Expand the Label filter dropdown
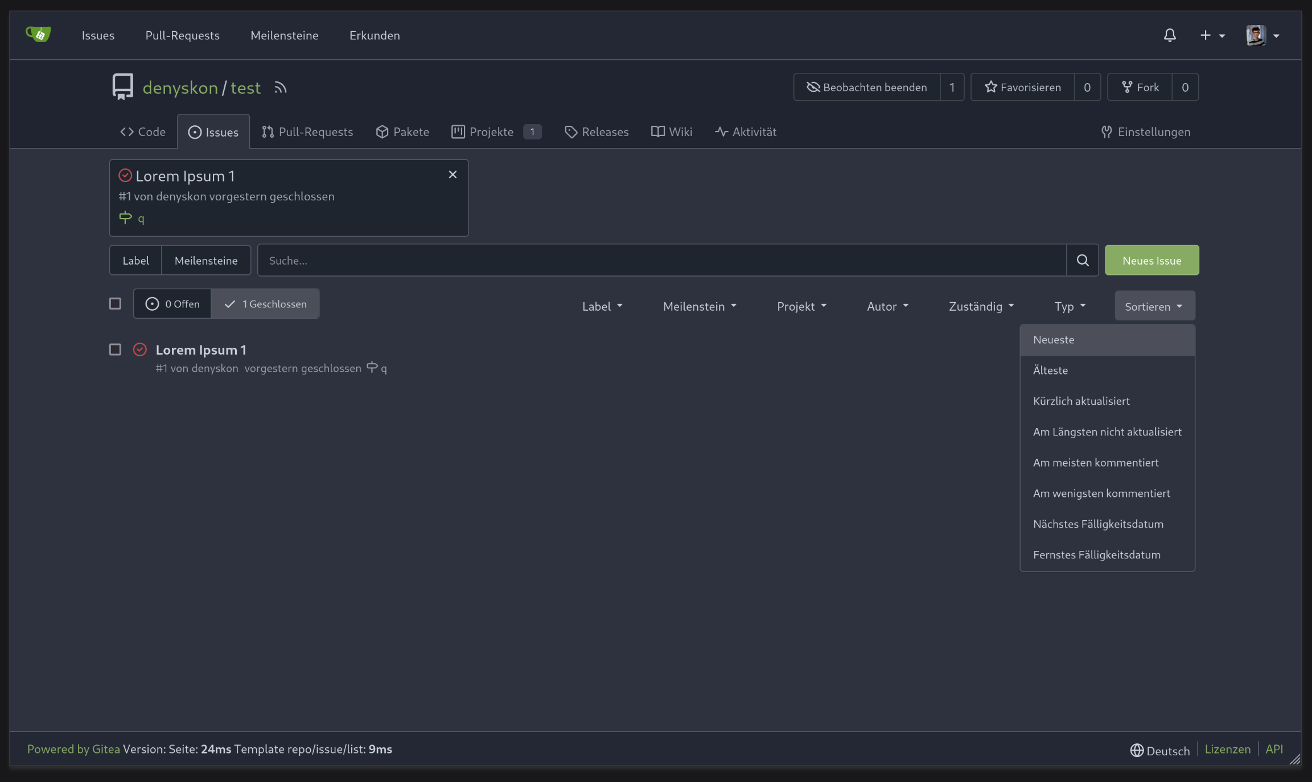Screen dimensions: 1312x782 pyautogui.click(x=602, y=306)
